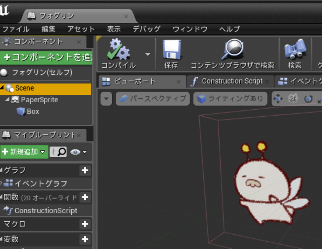Screen dimensions: 322x249
Task: Add a new macro with plus button
Action: (x=85, y=224)
